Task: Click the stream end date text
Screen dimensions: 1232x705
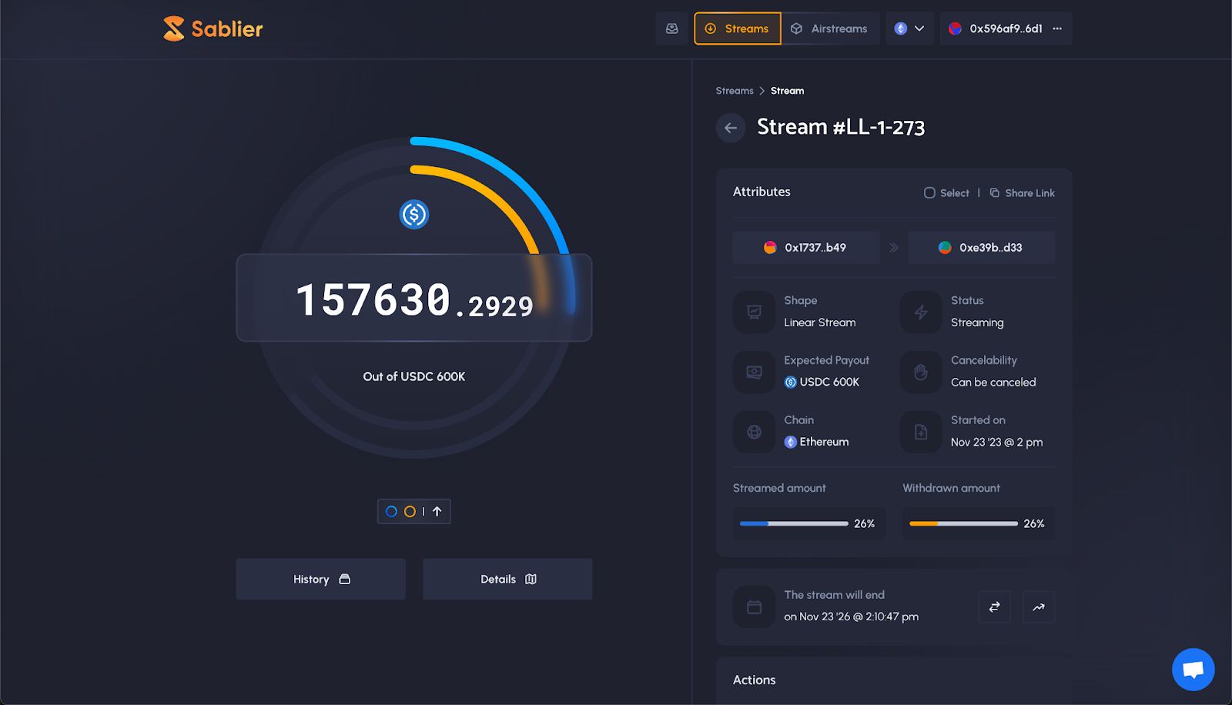Action: [852, 616]
